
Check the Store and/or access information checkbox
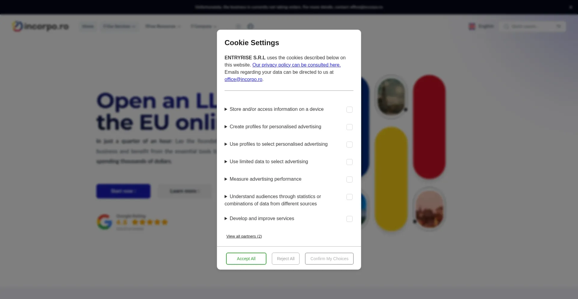(350, 110)
